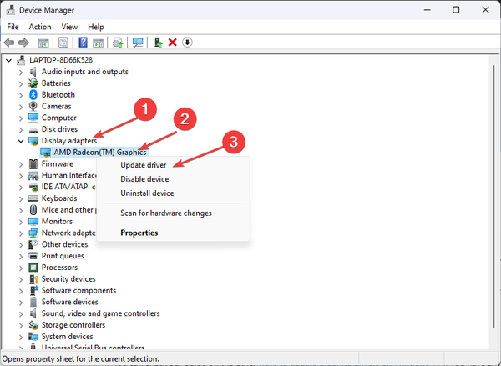Click the red X Uninstall device icon

tap(172, 43)
